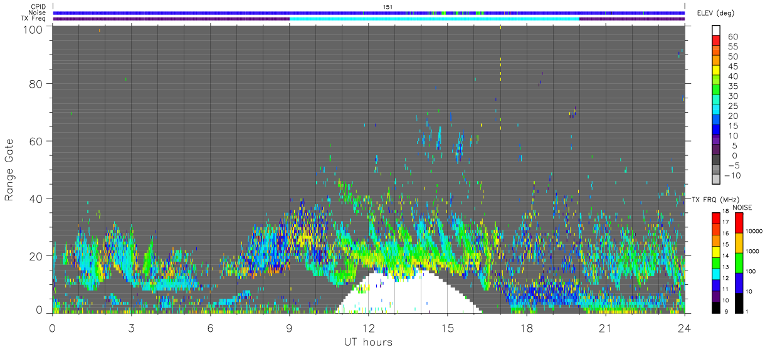The image size is (770, 355).
Task: Click the '20' label on Range Gate axis
Action: (36, 256)
